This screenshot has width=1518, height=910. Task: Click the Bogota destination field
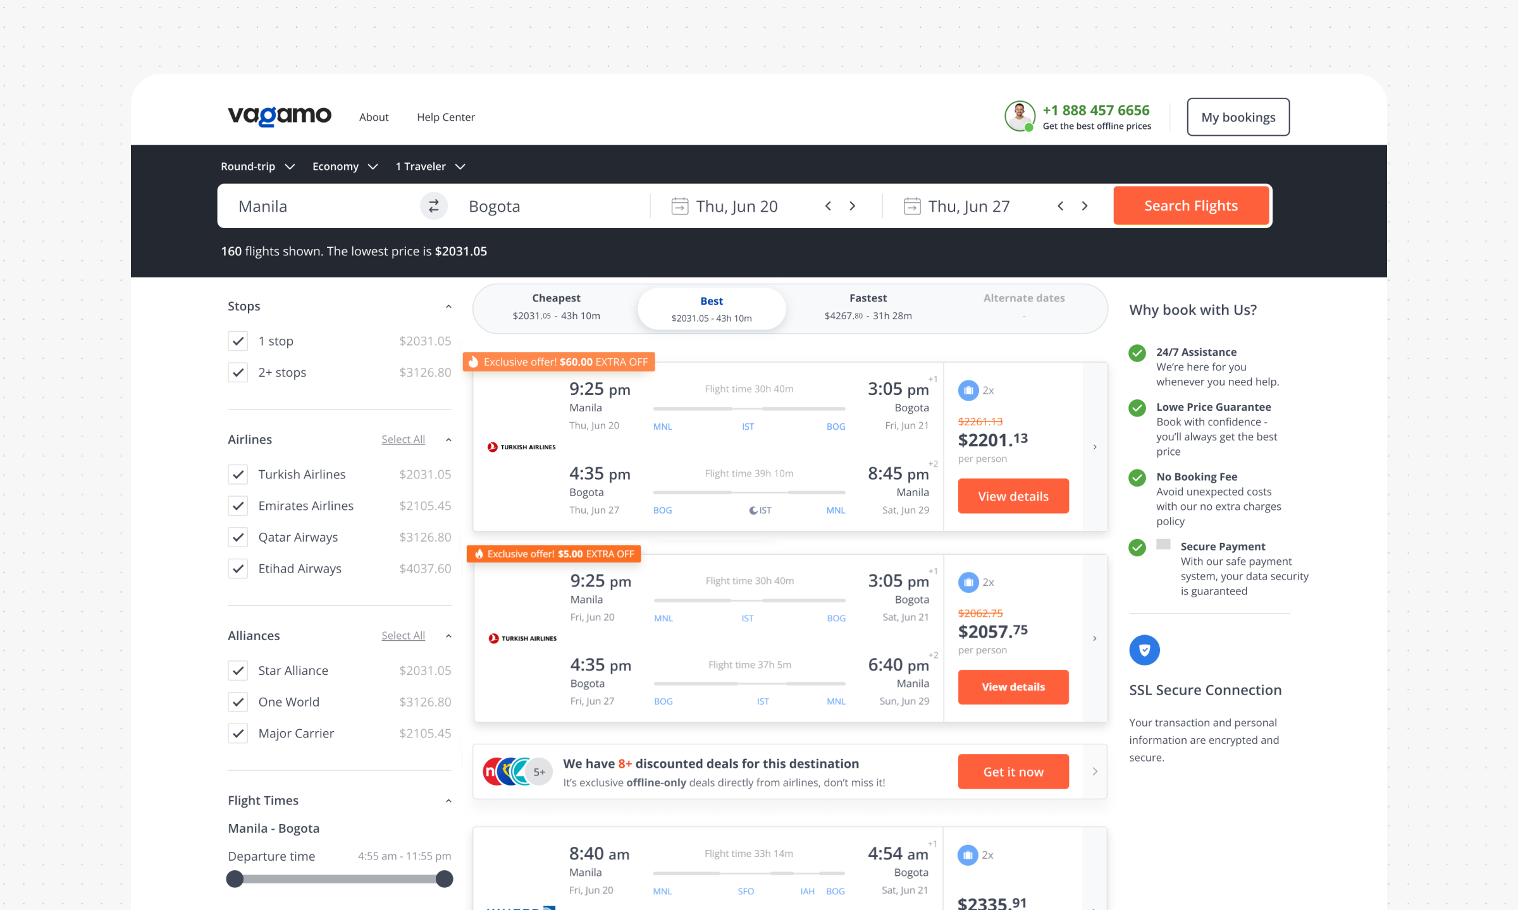[549, 206]
